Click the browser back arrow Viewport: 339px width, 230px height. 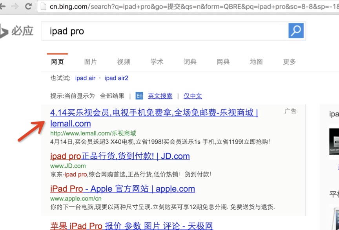pos(2,7)
